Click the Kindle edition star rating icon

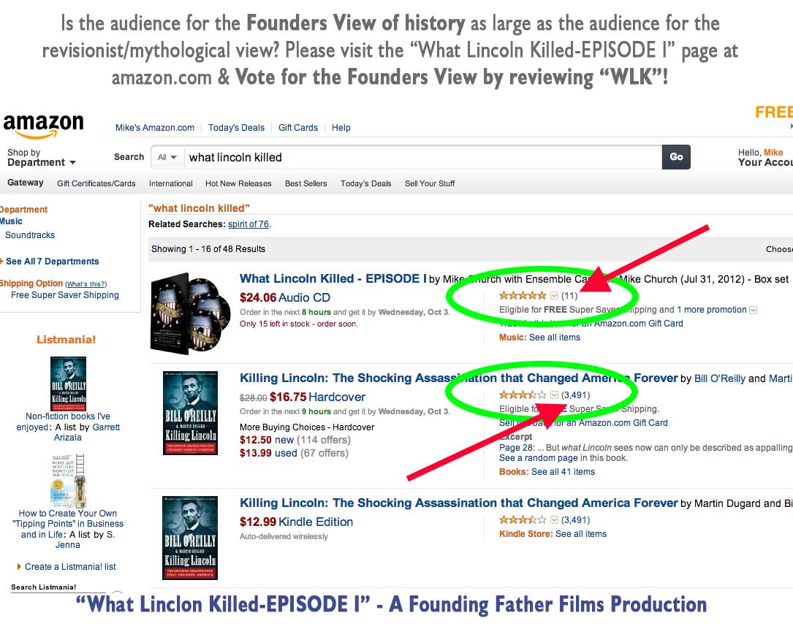(x=523, y=519)
